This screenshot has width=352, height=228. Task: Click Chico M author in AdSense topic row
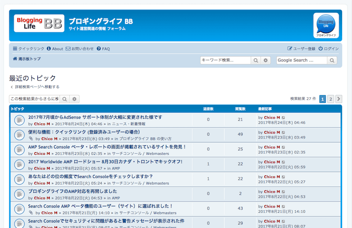pos(42,124)
